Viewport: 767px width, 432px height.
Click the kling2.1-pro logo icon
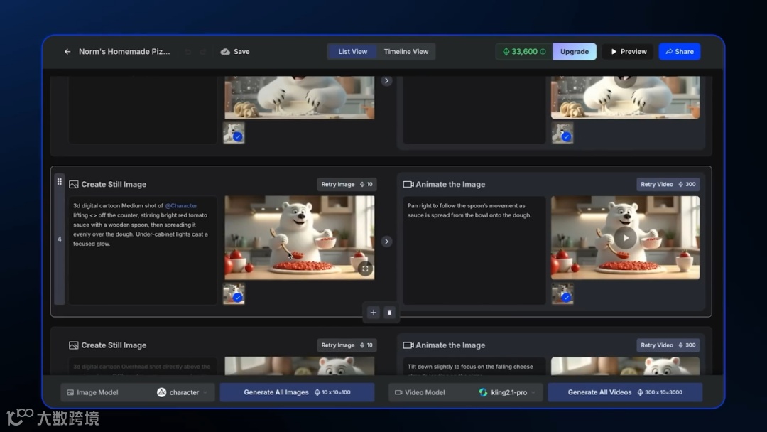coord(483,392)
